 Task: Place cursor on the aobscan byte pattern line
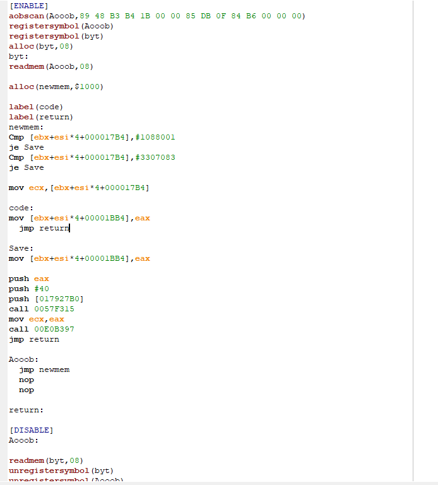pos(156,16)
